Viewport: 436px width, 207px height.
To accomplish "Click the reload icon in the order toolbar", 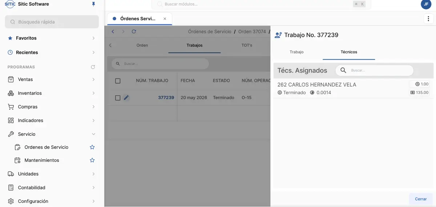I will click(x=134, y=31).
